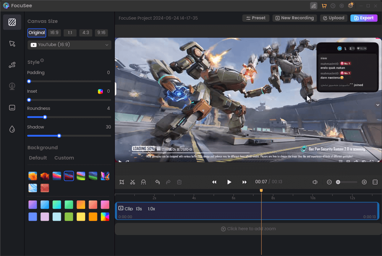Viewport: 382px width, 256px height.
Task: Play the video preview
Action: click(229, 182)
